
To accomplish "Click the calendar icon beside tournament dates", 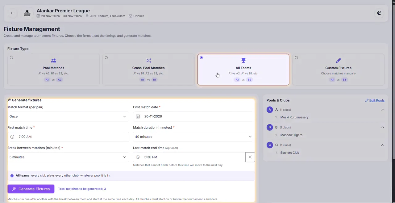I will pos(38,16).
